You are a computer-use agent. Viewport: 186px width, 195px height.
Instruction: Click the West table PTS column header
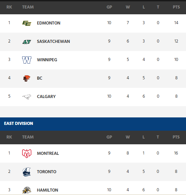point(176,7)
